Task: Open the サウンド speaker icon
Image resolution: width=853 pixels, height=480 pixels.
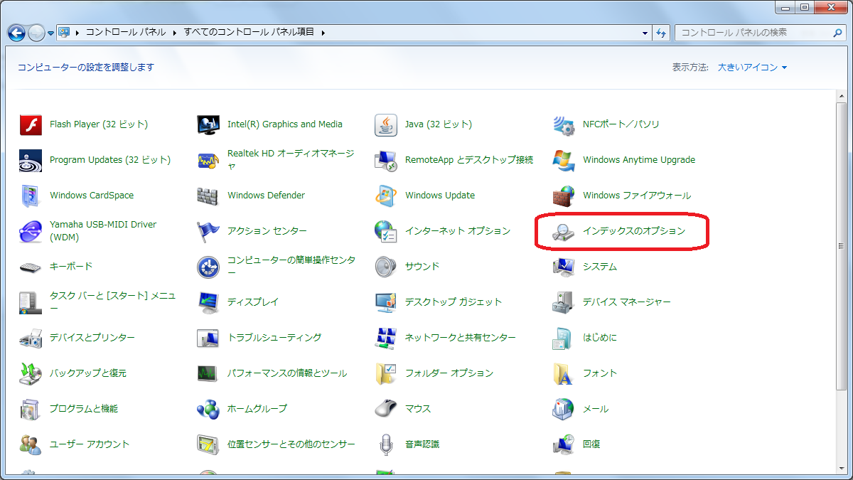Action: [386, 267]
